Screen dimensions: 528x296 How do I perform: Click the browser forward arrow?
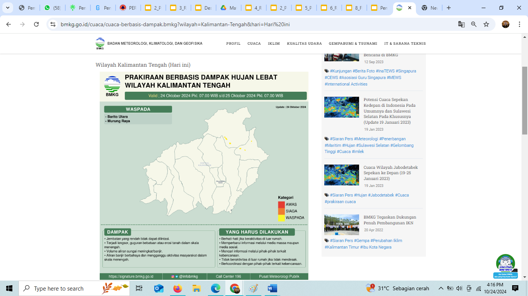click(22, 24)
